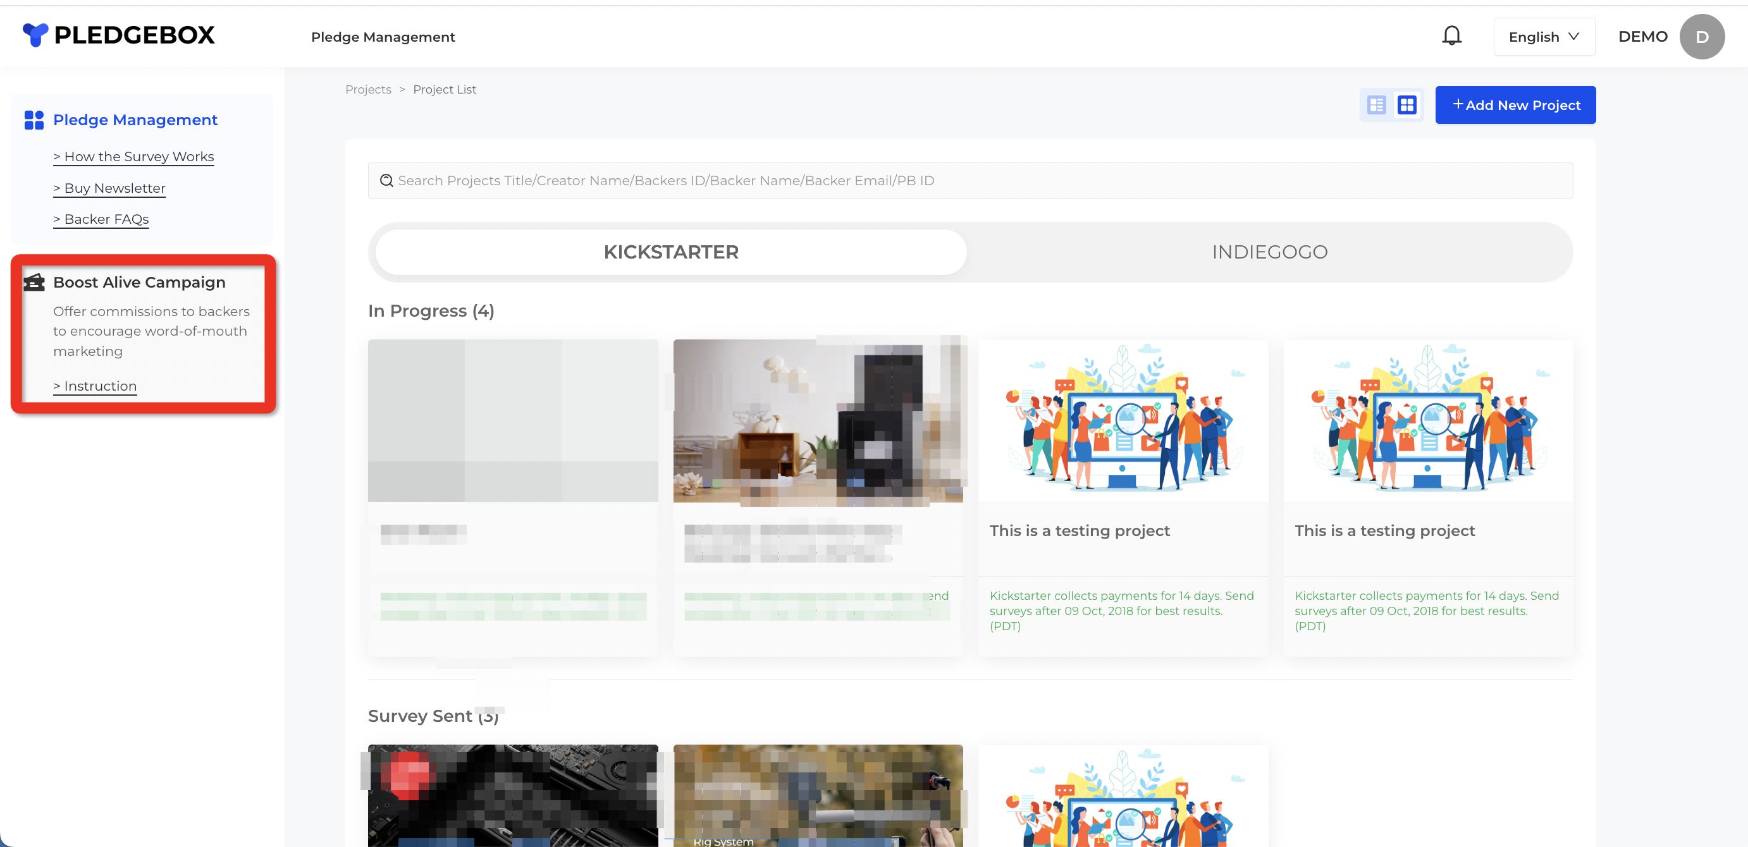
Task: Click the Project List breadcrumb
Action: tap(445, 90)
